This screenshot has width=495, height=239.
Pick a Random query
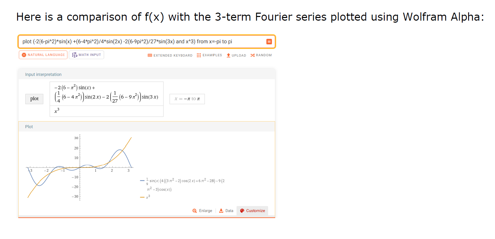tap(261, 55)
